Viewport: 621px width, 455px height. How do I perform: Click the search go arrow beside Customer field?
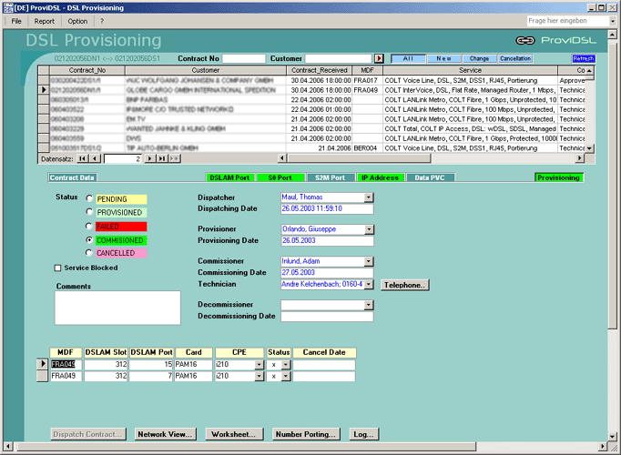[x=379, y=58]
